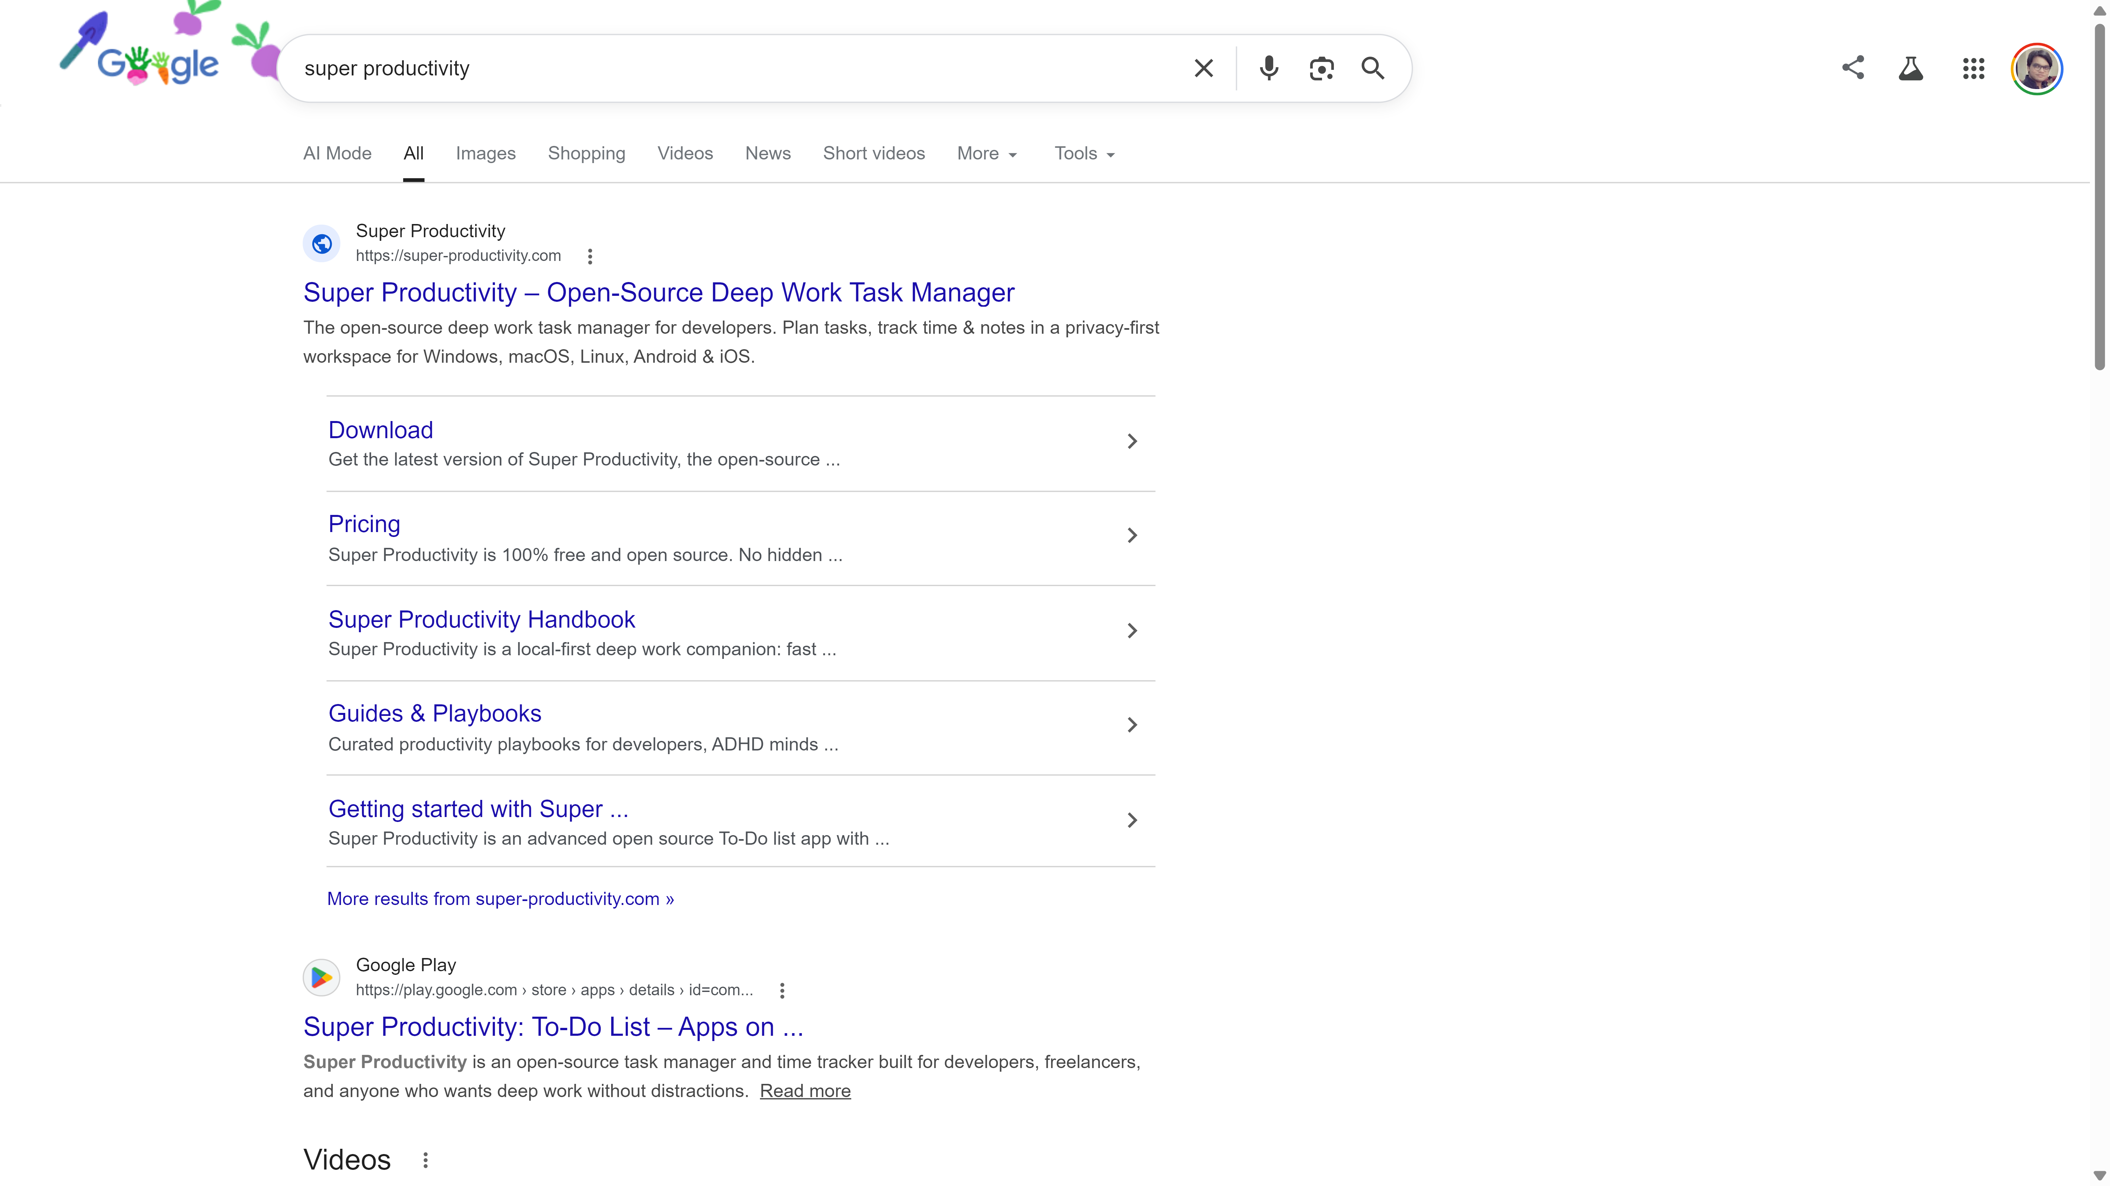Click the play.google.com breadcrumb URL
Image resolution: width=2110 pixels, height=1186 pixels.
(x=555, y=990)
